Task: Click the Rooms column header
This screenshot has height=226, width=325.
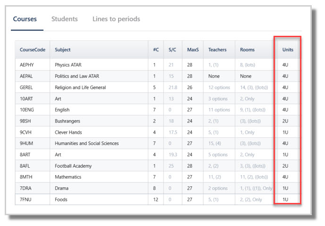Action: click(x=247, y=50)
